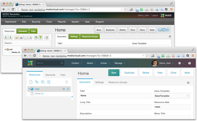Click the Help! button in front window

click(x=187, y=73)
